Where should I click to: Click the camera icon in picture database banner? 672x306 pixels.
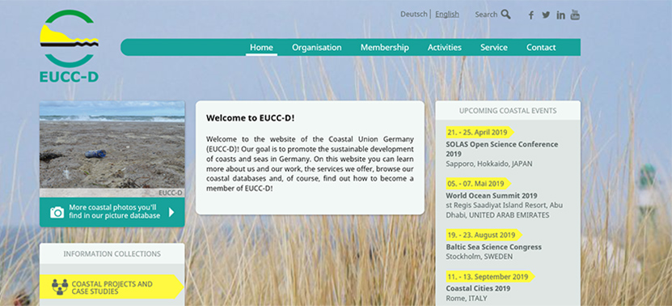(57, 212)
